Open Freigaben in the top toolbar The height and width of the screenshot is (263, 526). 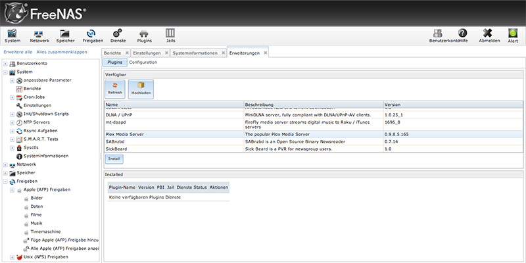[91, 36]
